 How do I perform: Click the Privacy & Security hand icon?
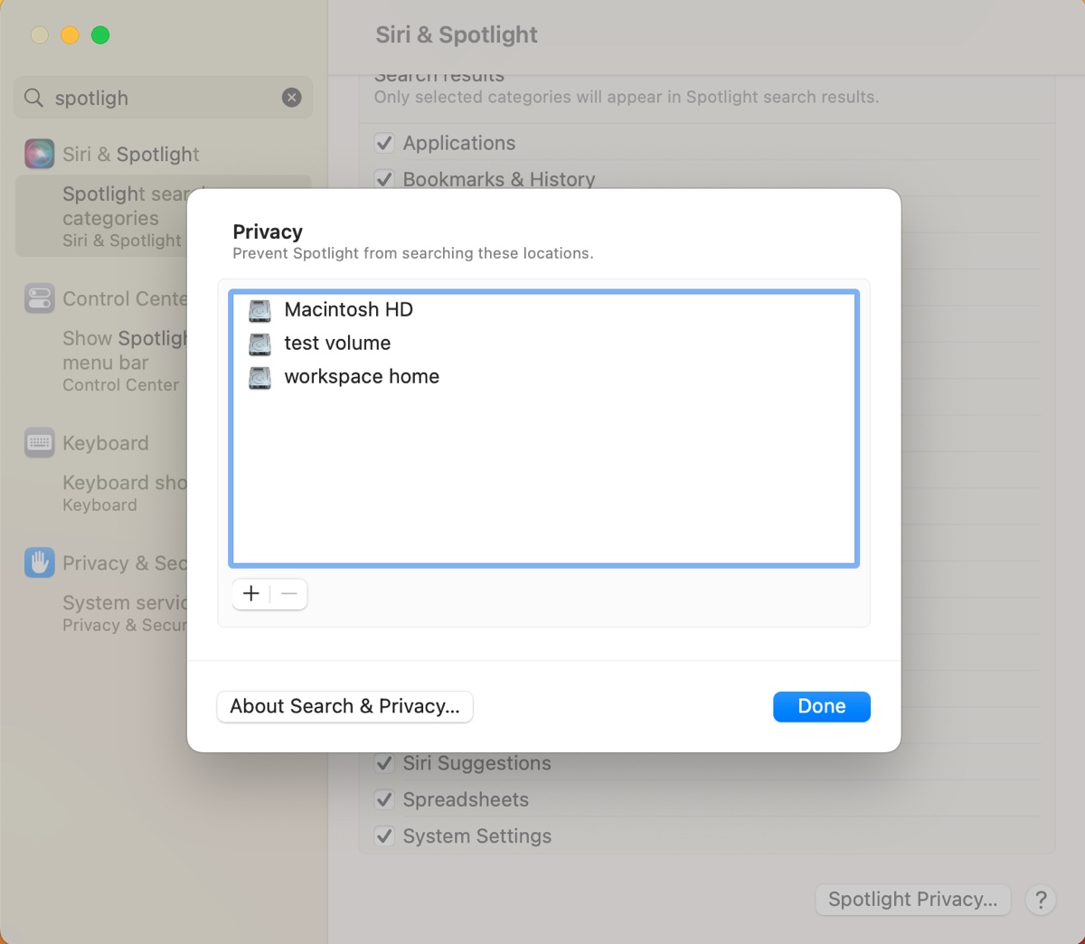[39, 562]
